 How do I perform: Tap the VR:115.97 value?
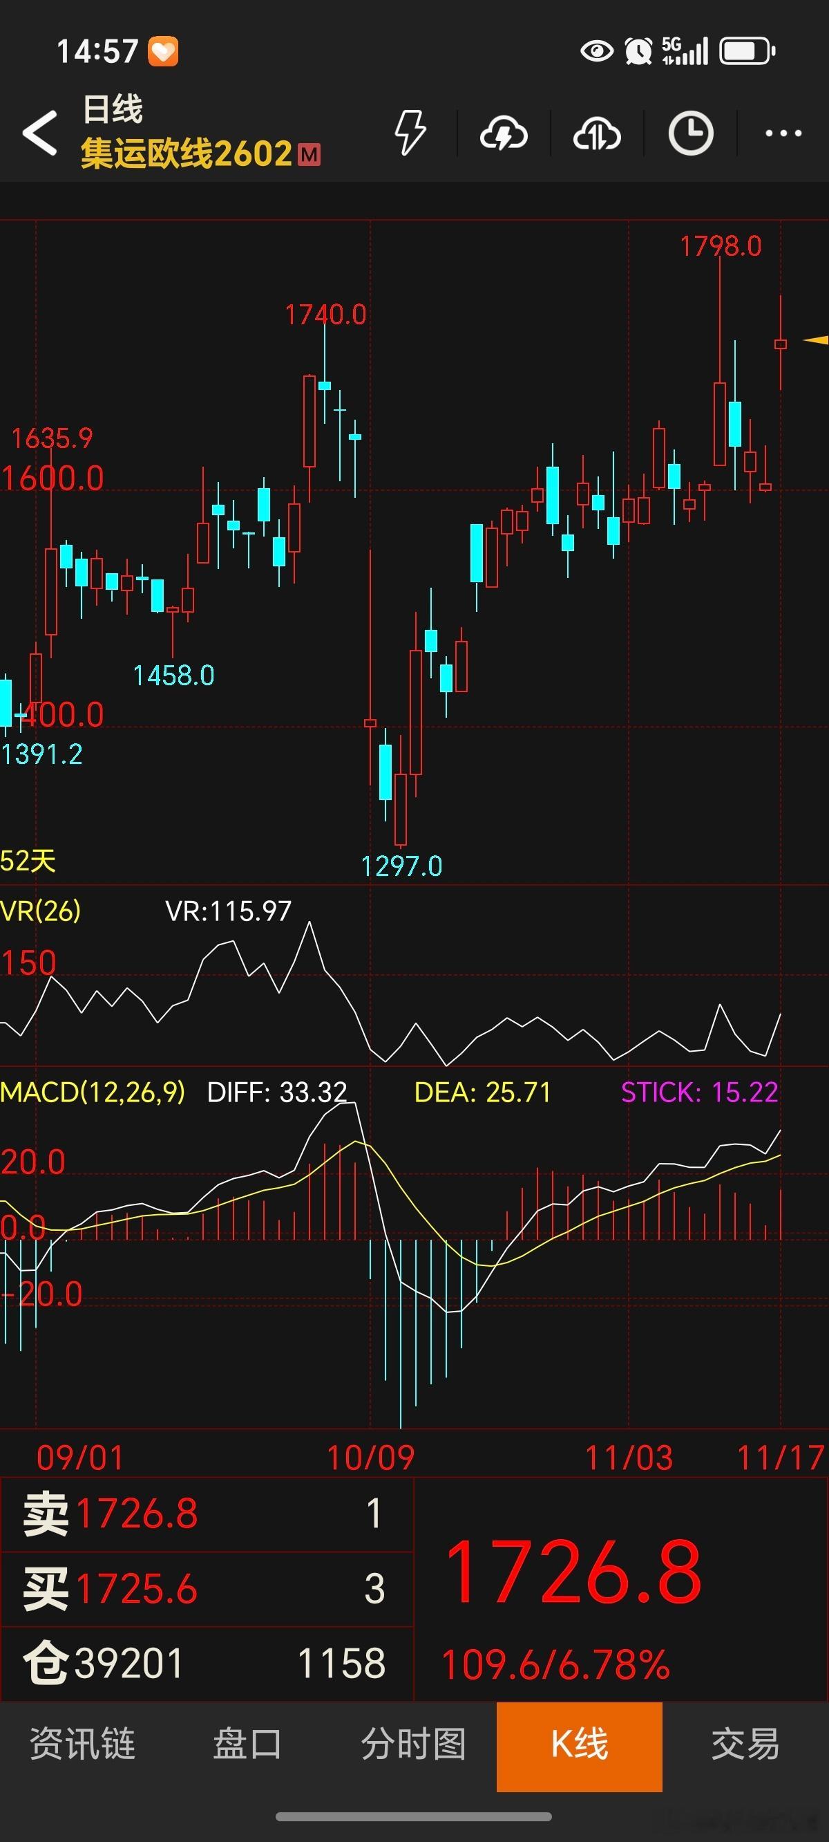tap(229, 911)
